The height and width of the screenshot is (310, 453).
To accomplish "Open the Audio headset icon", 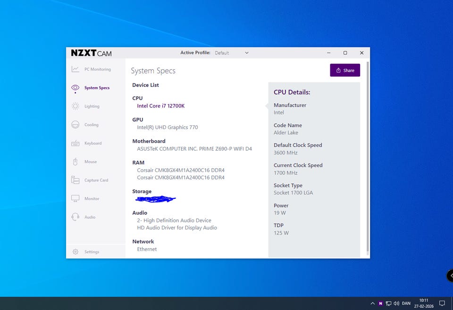I will tap(75, 217).
